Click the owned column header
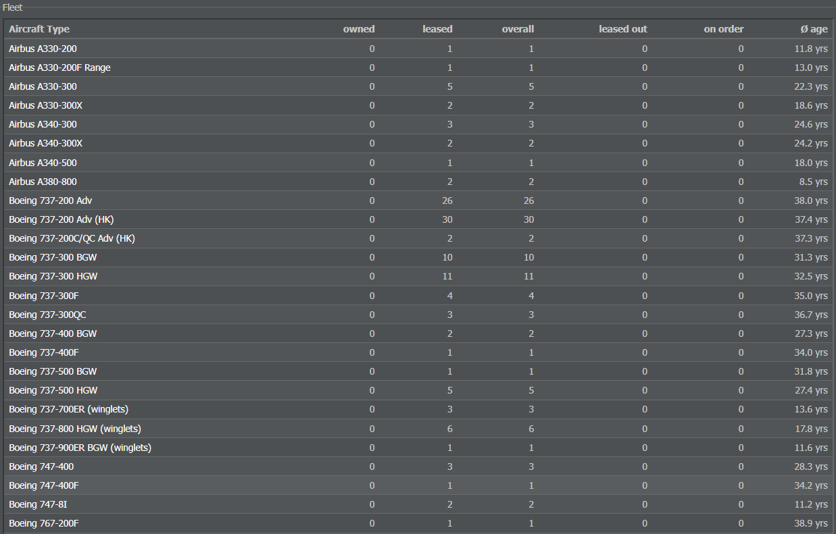Image resolution: width=836 pixels, height=534 pixels. (x=359, y=29)
